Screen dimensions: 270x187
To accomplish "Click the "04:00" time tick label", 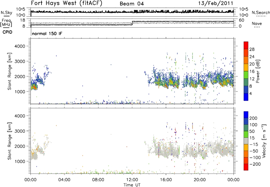I will [64, 180].
